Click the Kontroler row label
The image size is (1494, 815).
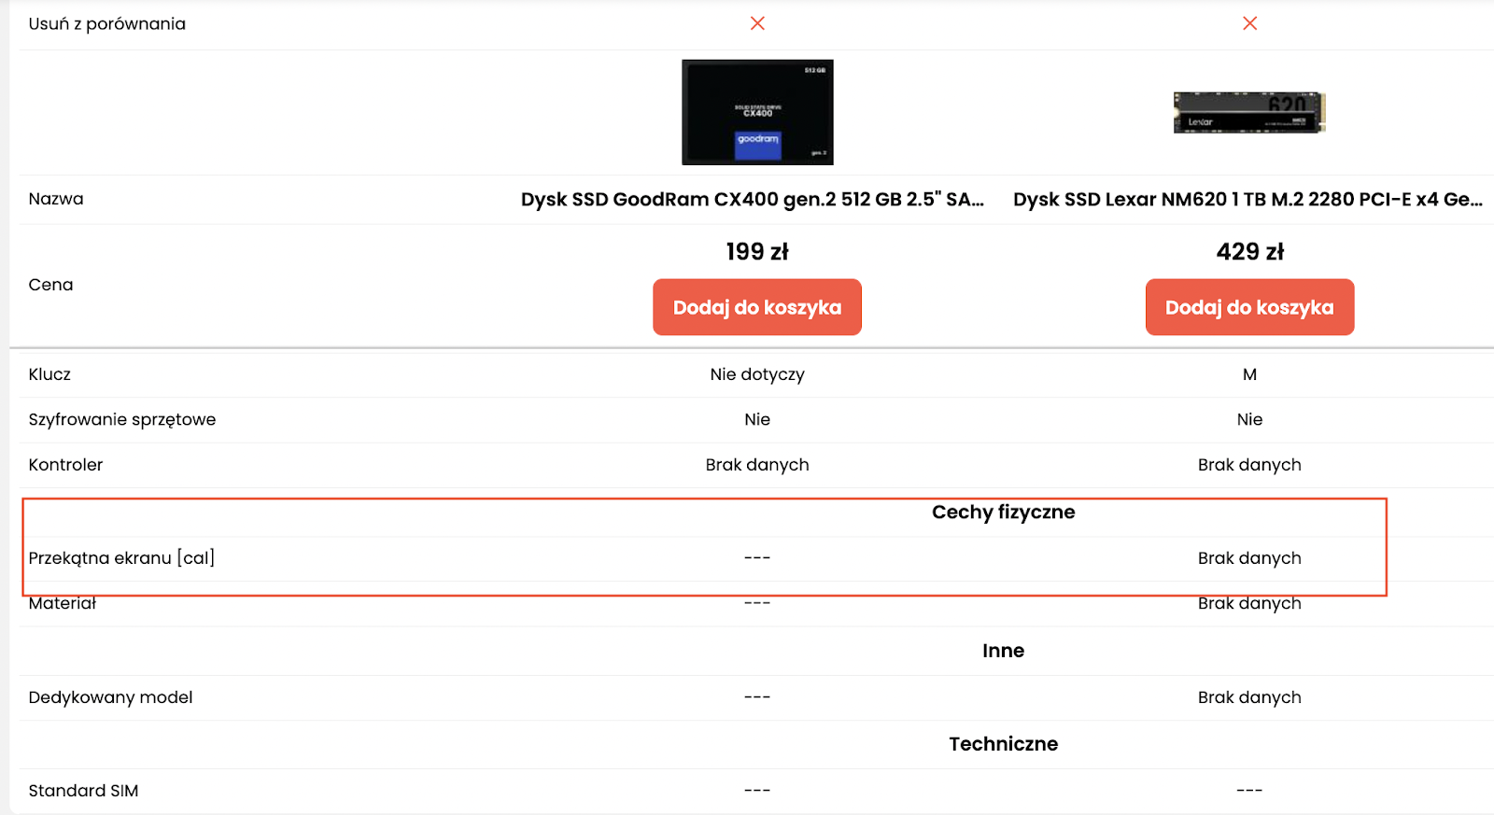pyautogui.click(x=65, y=465)
